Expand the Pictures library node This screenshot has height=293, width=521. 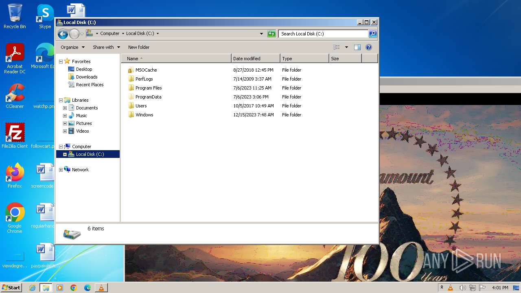tap(65, 123)
